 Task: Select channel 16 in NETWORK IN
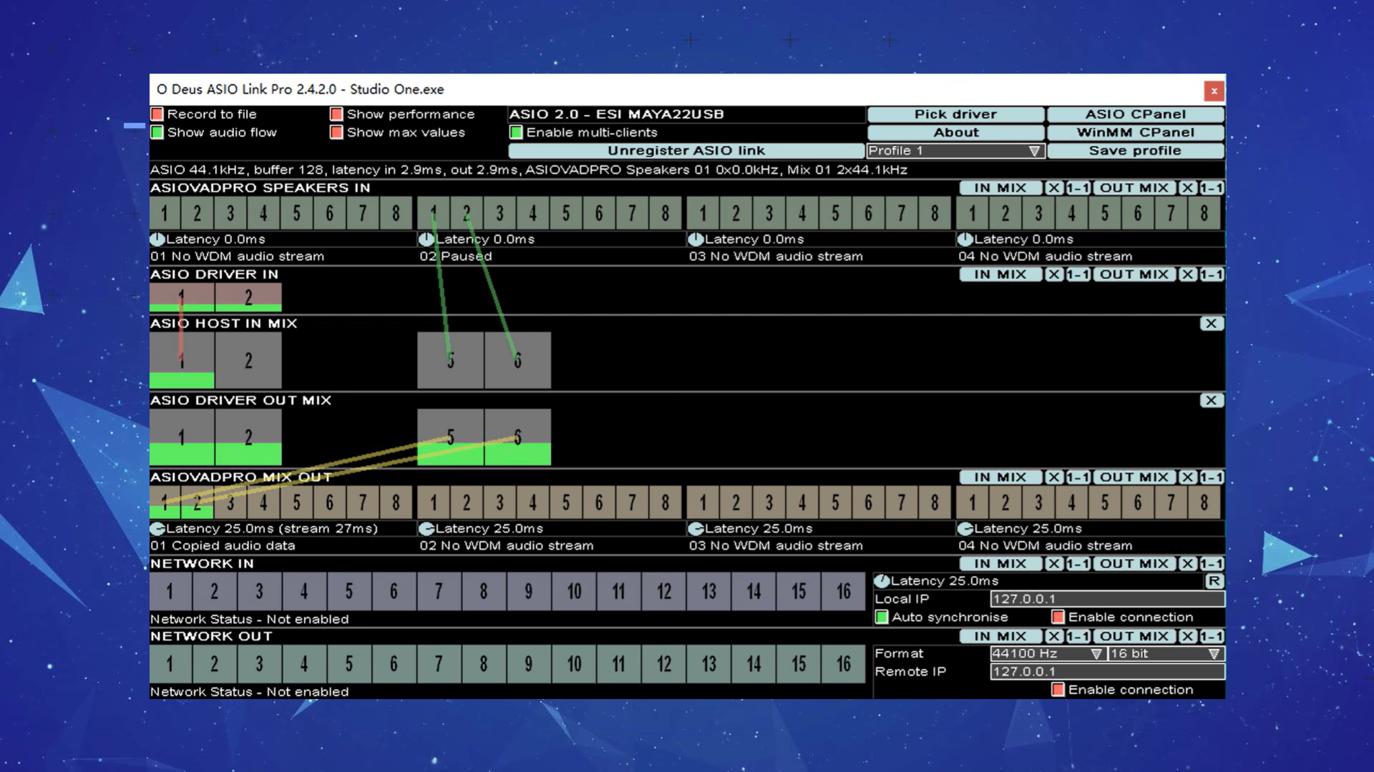pos(844,591)
